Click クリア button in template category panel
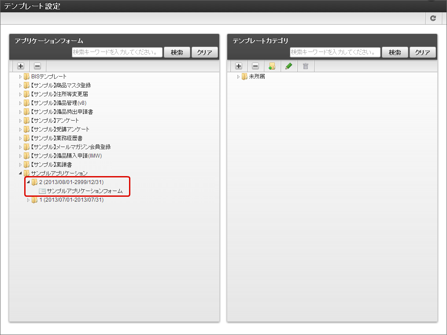The image size is (447, 335). tap(422, 52)
